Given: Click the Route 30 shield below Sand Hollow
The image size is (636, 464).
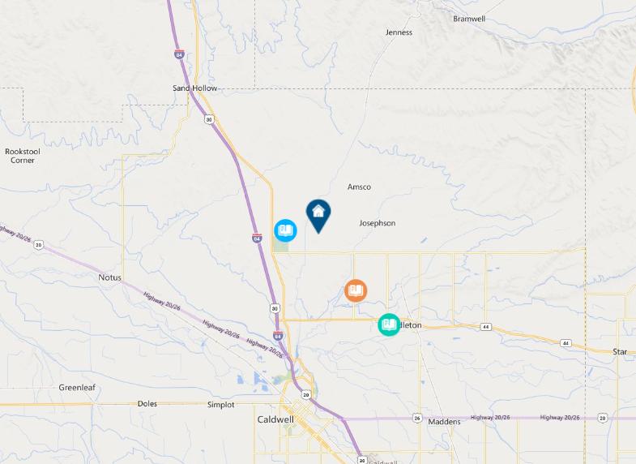Looking at the screenshot, I should point(209,119).
